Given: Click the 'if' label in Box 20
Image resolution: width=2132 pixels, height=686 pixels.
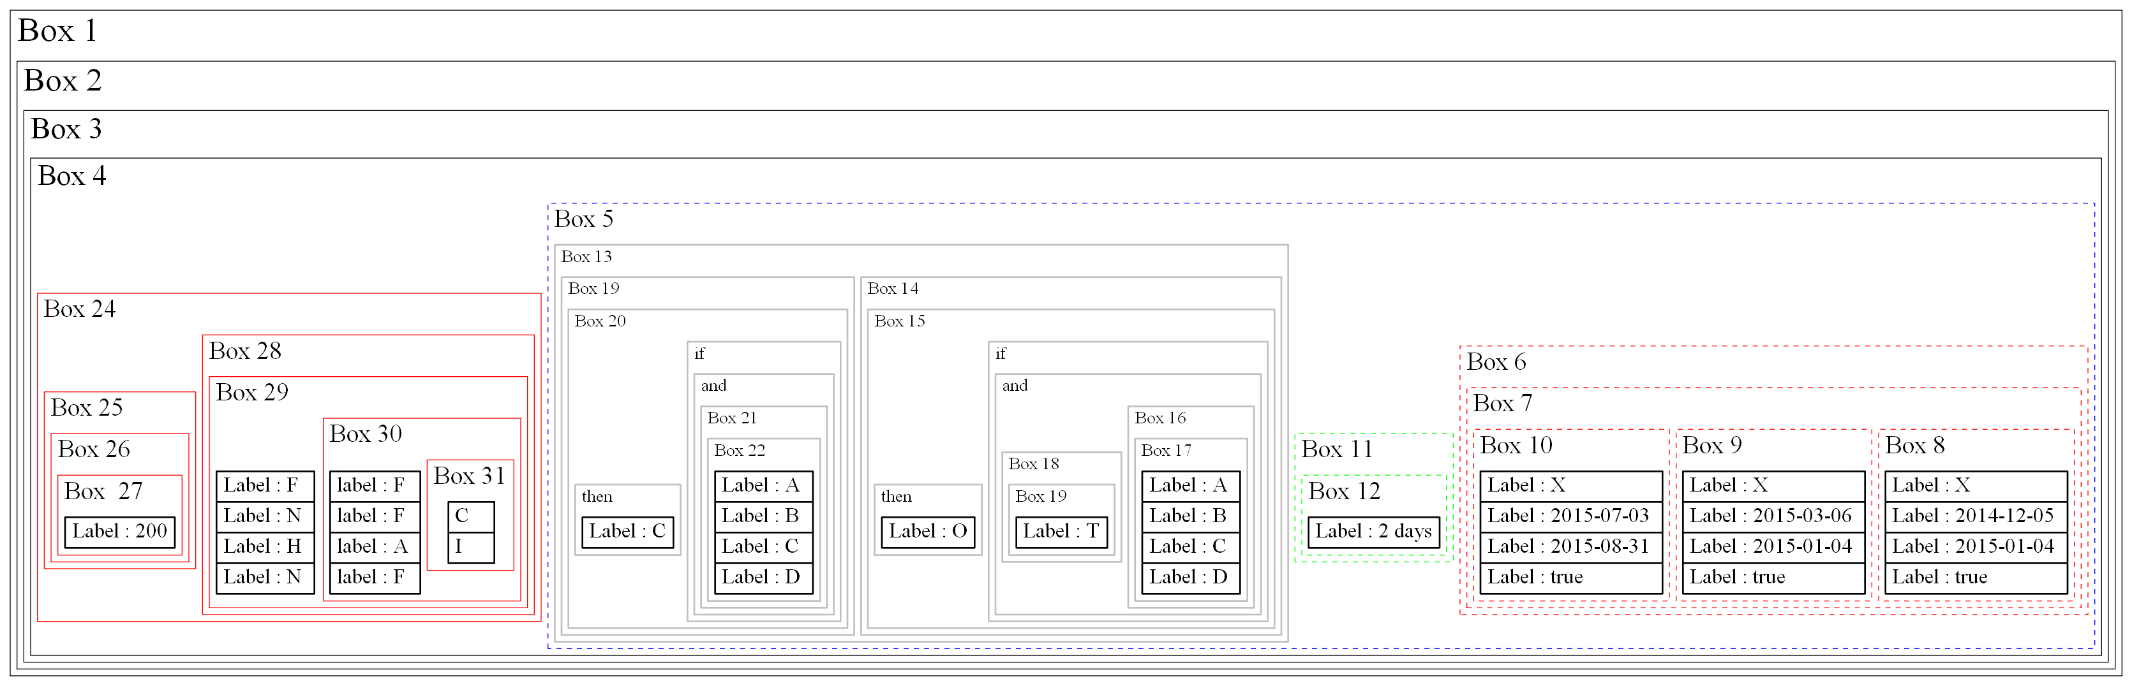Looking at the screenshot, I should [699, 354].
